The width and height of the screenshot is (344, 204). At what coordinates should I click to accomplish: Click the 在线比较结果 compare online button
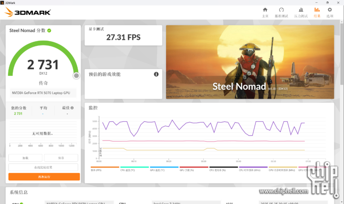(x=43, y=167)
